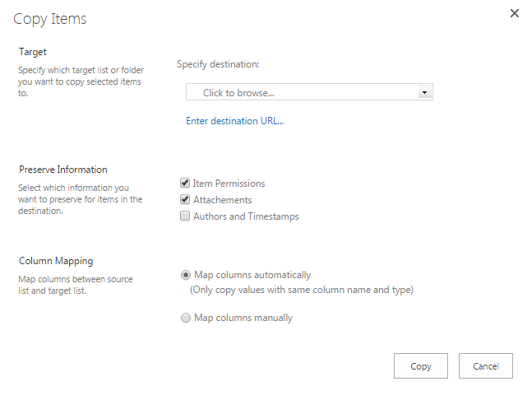Click the Column Mapping section heading
The image size is (527, 400).
click(x=56, y=261)
